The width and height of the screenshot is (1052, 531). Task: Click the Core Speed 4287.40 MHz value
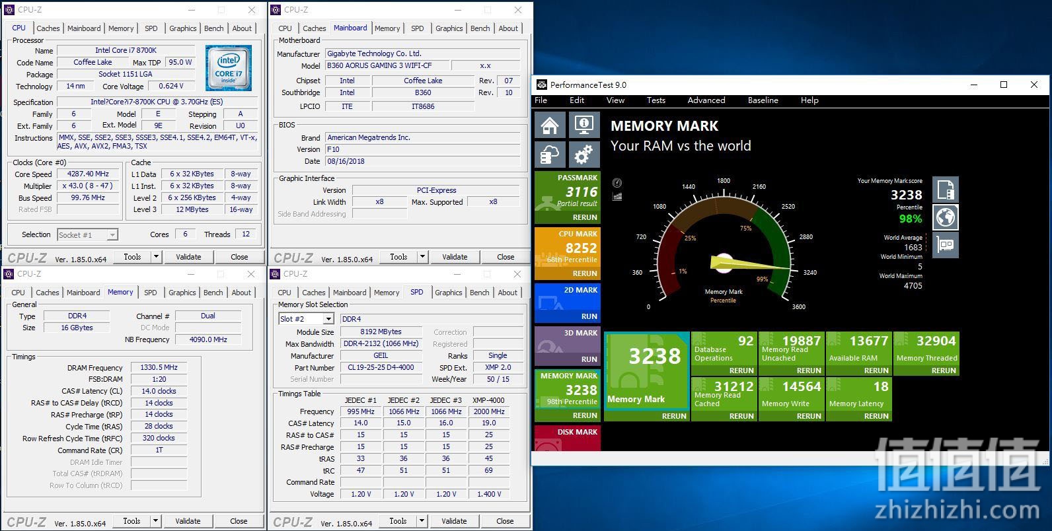(x=88, y=174)
